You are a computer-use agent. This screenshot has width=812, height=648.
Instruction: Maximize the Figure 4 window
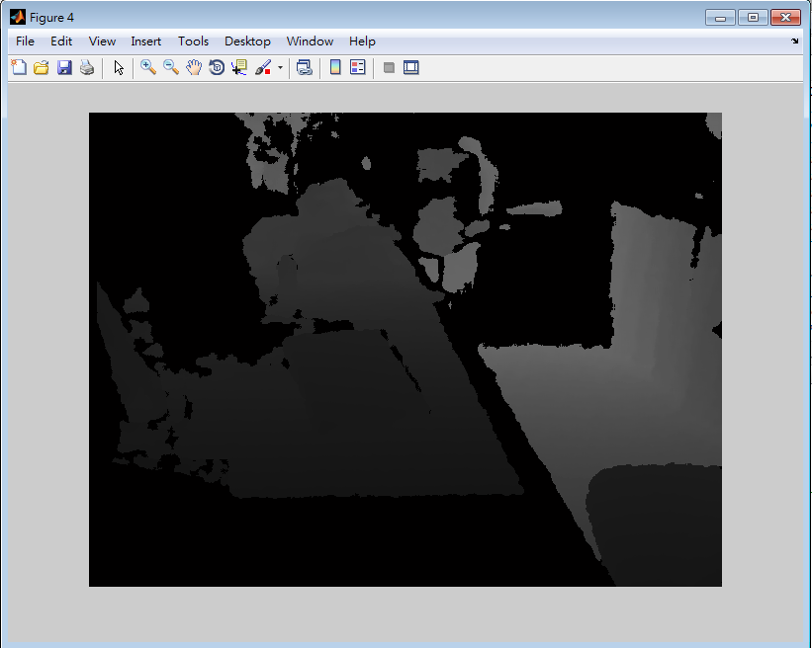click(x=753, y=17)
